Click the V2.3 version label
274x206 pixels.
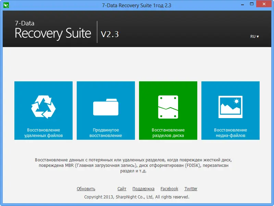pos(110,34)
